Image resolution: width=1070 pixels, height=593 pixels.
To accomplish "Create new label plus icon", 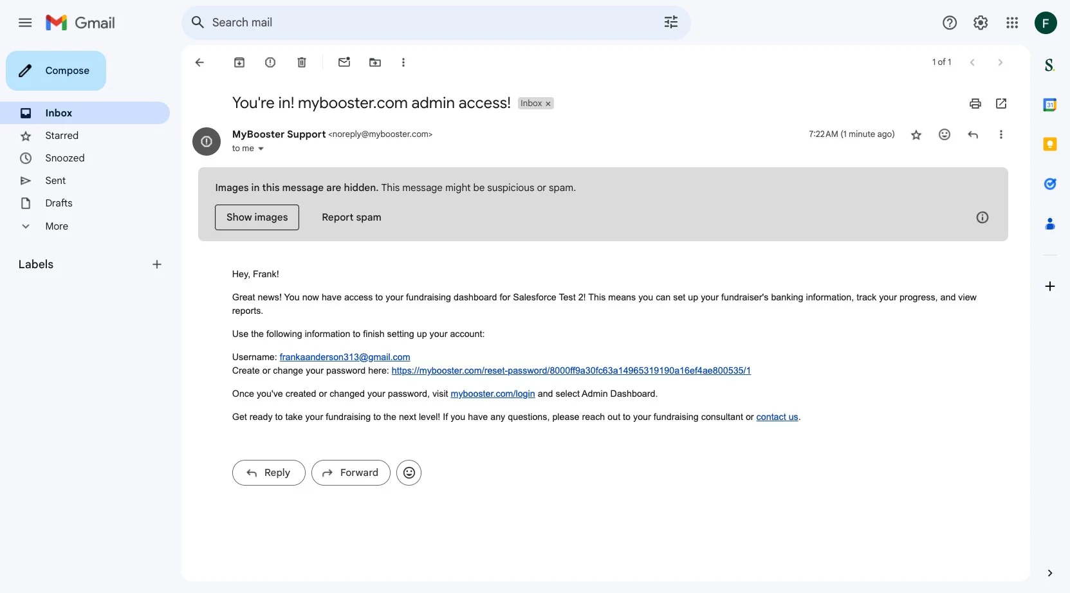I will click(157, 264).
